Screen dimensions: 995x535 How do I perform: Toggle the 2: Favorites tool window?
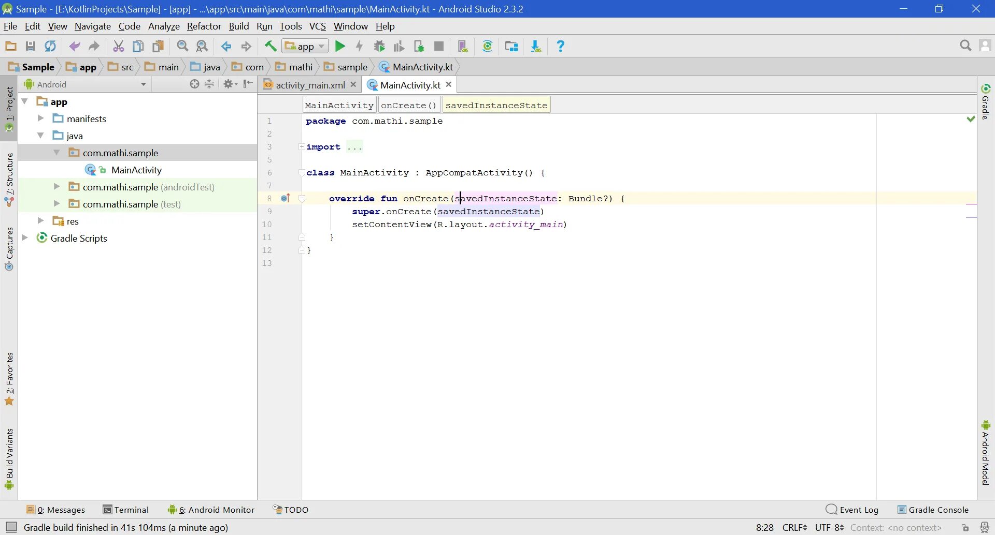coord(9,379)
